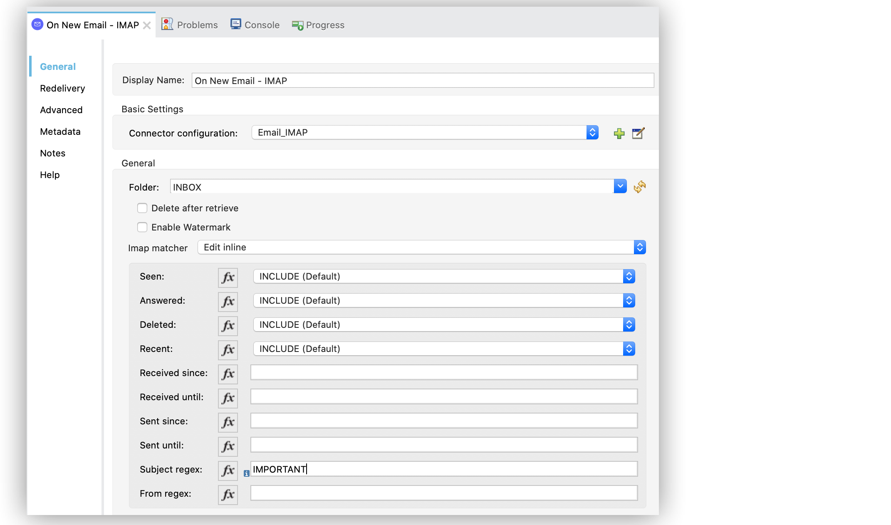Click the fx expression button for Seen
Viewport: 891px width, 525px height.
tap(228, 276)
